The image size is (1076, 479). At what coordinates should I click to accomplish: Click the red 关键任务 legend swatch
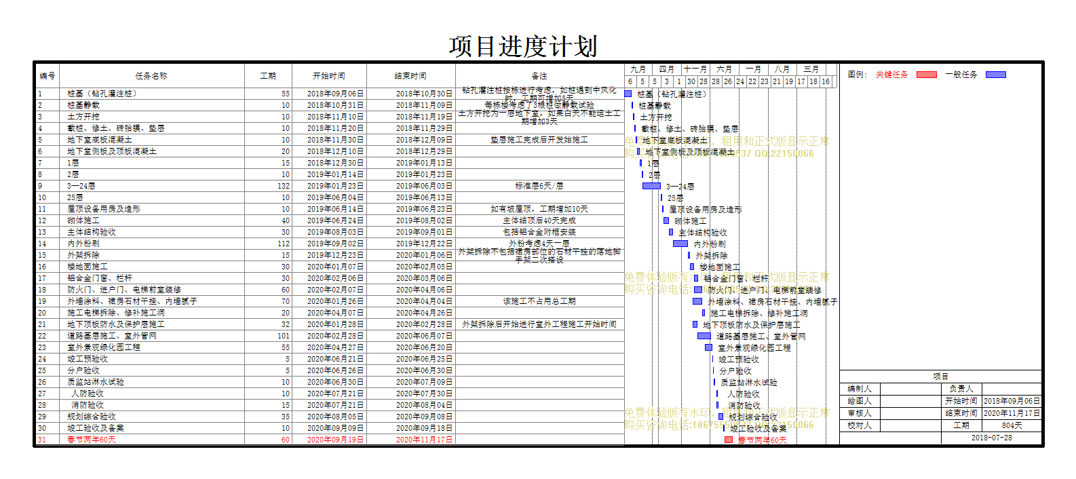click(926, 75)
